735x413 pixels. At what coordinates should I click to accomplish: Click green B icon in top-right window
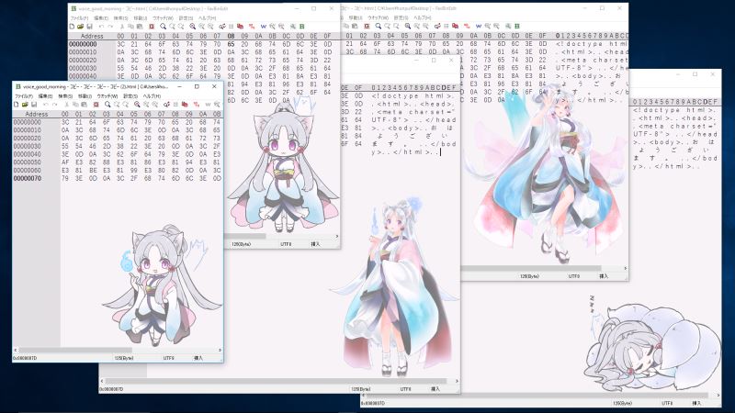pyautogui.click(x=517, y=27)
